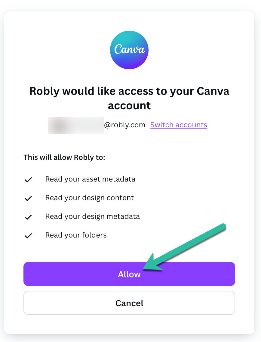Screen dimensions: 261x342
Task: Click the blurred email address field
Action: tap(76, 125)
